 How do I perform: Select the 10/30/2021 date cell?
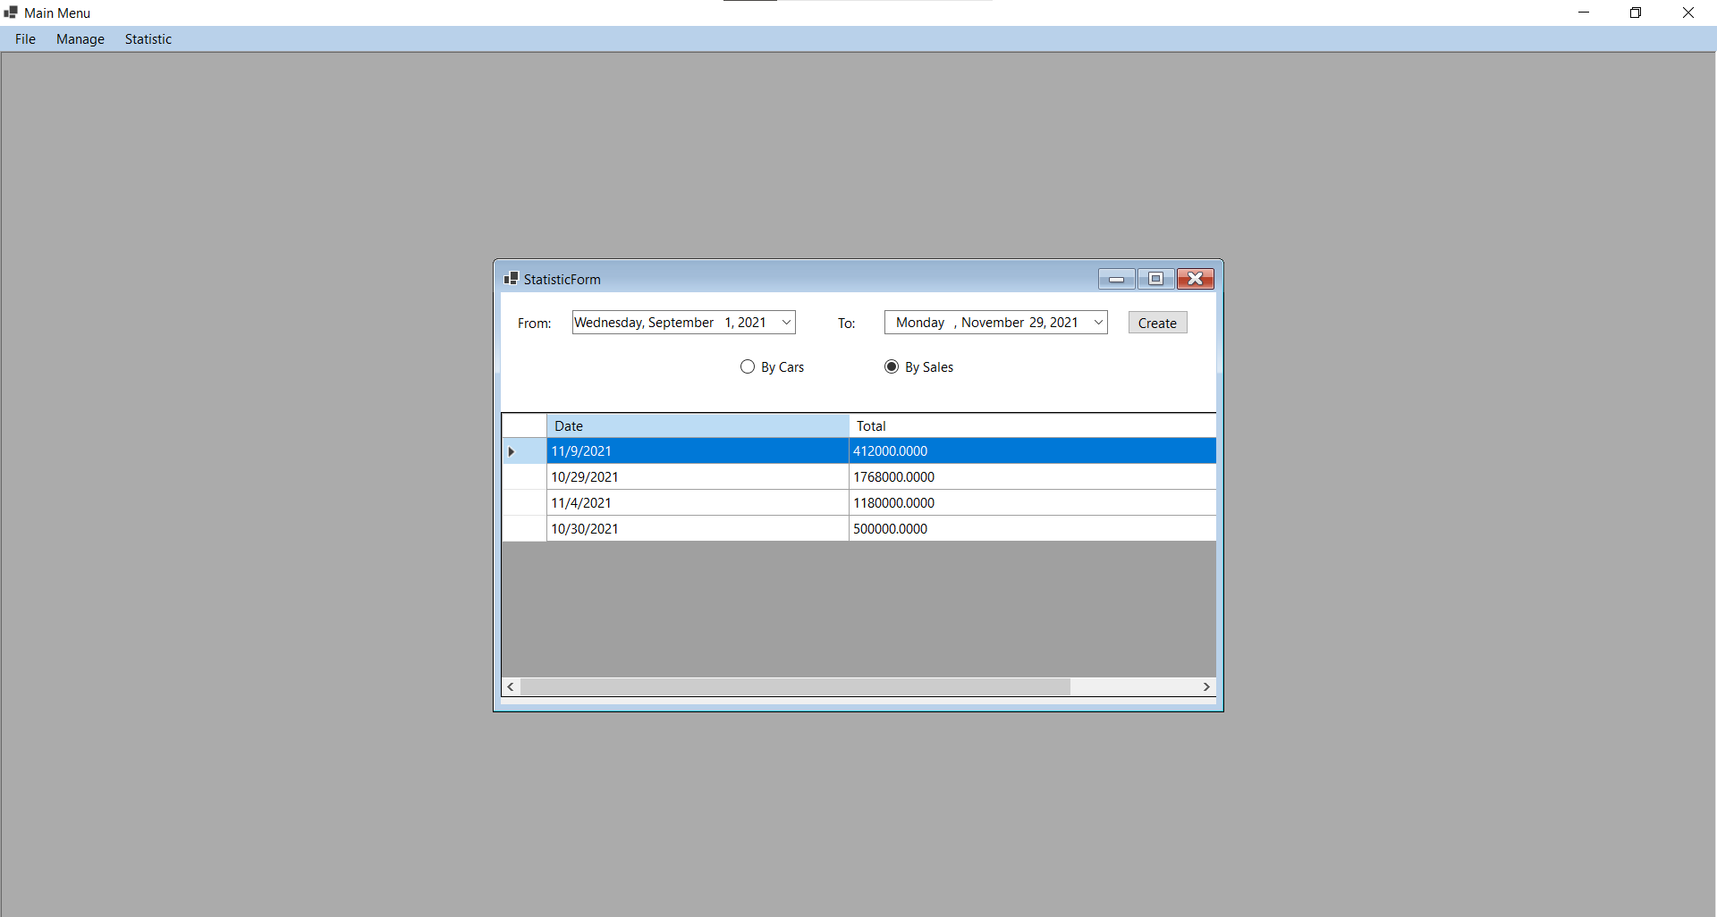click(x=698, y=529)
